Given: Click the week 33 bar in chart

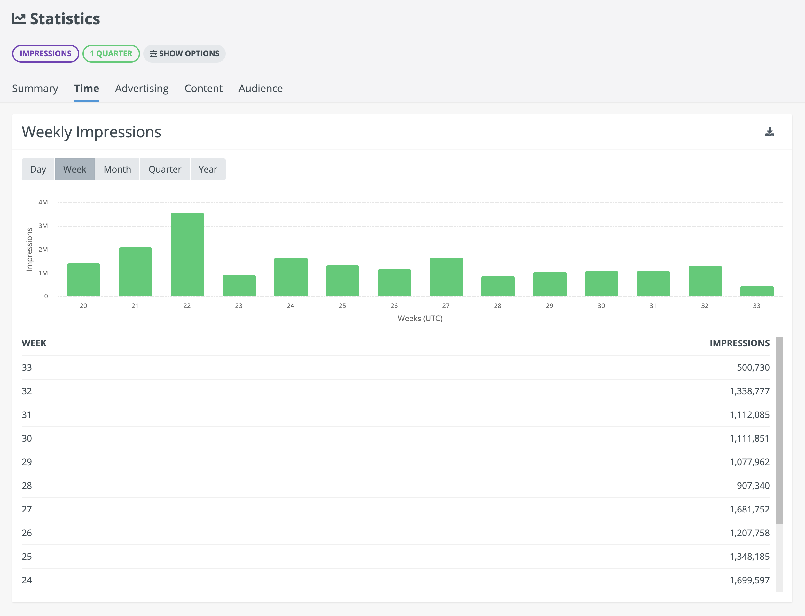Looking at the screenshot, I should click(757, 291).
